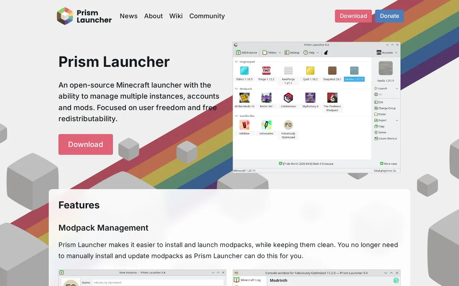Select the Cobblemon modpack icon
The height and width of the screenshot is (286, 459).
pos(288,98)
